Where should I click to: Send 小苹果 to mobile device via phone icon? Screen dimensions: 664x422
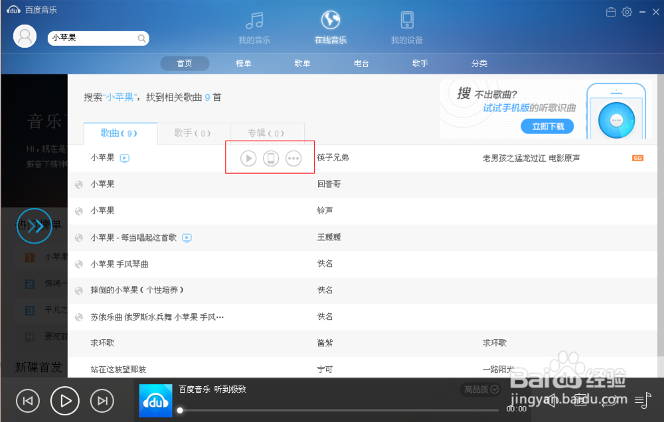[x=271, y=158]
